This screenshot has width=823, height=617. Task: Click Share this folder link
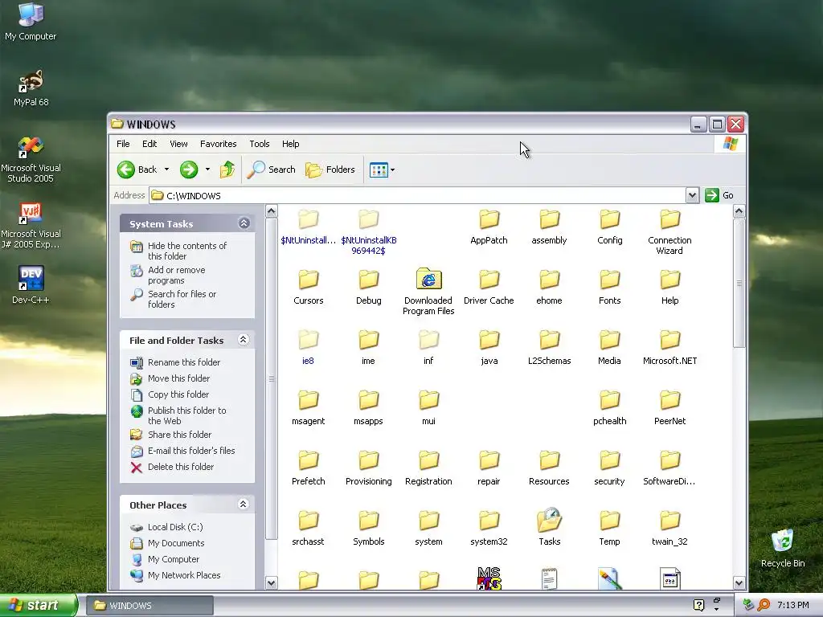click(x=171, y=435)
